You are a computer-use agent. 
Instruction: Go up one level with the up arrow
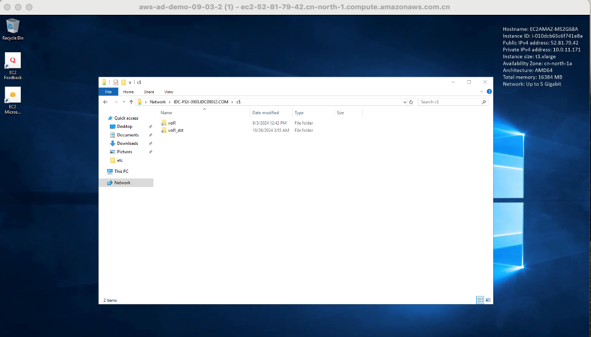(131, 101)
